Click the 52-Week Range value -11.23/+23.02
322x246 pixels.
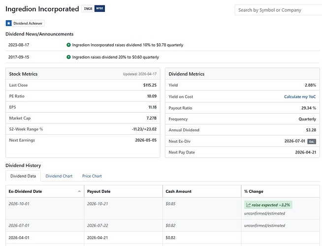coord(144,129)
